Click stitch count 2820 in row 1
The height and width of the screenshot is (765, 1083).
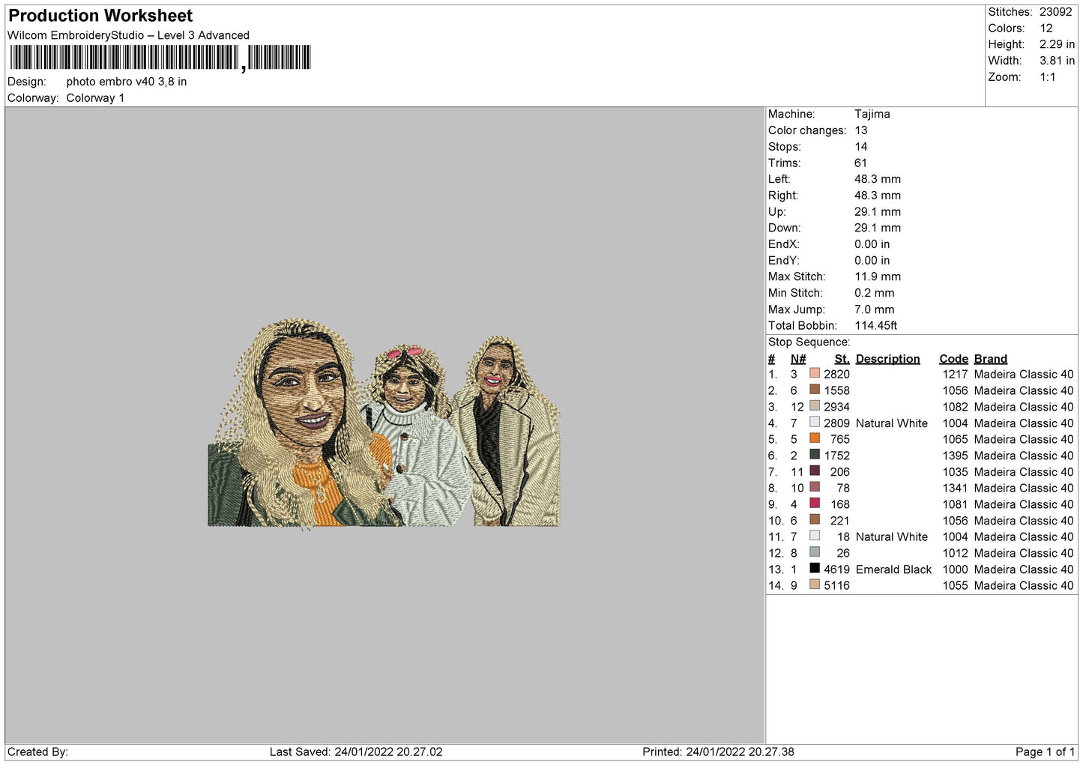[836, 375]
